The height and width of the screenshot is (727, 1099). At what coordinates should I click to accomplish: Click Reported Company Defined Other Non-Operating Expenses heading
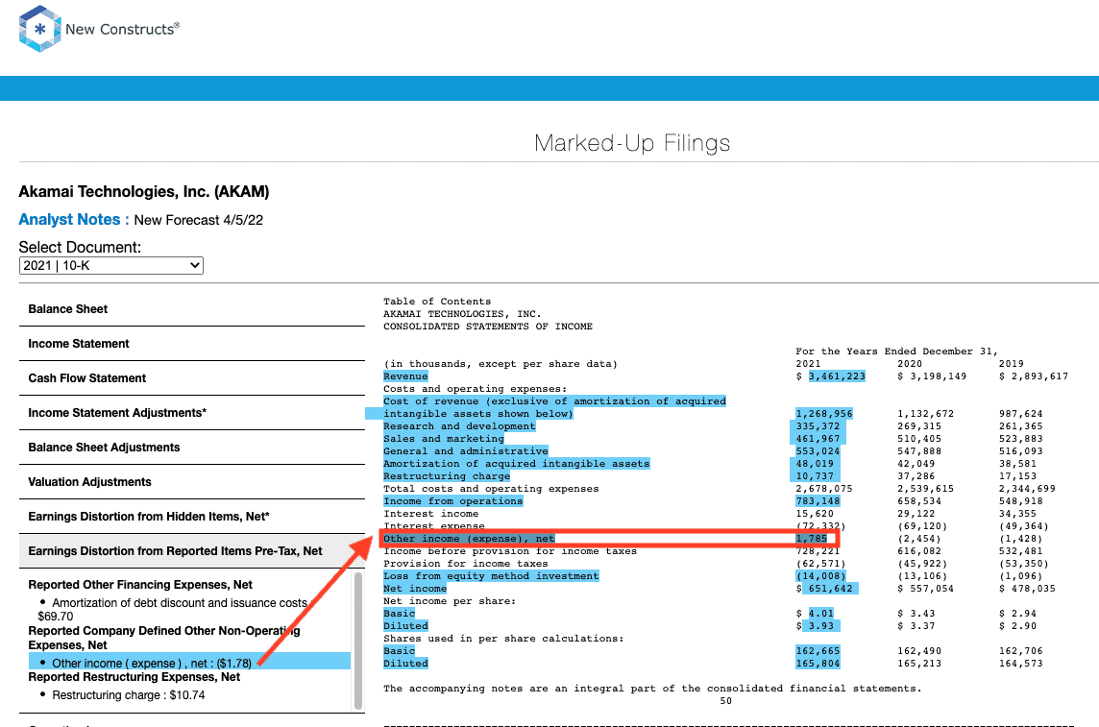[164, 638]
